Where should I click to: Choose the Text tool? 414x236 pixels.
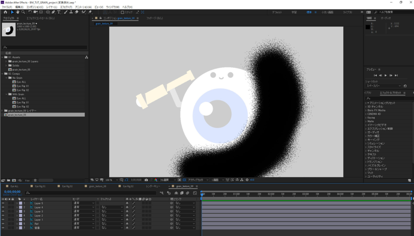tap(59, 12)
